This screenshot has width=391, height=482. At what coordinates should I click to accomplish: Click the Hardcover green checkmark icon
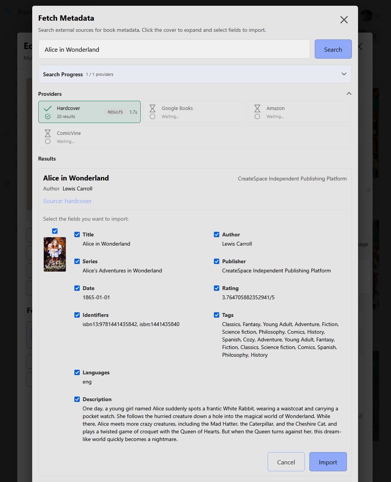coord(48,108)
